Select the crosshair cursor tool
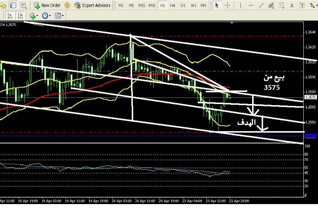This screenshot has height=222, width=318. 227,5
